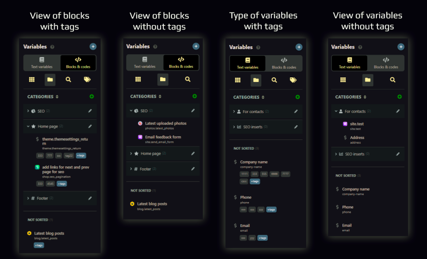Click the 6666 tag under Company name

click(x=274, y=174)
